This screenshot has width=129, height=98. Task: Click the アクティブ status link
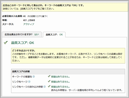[x=29, y=24]
